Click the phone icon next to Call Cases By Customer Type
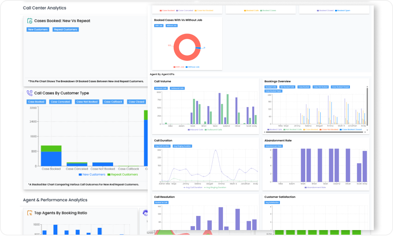 (30, 93)
